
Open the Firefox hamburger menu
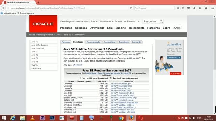point(213,8)
